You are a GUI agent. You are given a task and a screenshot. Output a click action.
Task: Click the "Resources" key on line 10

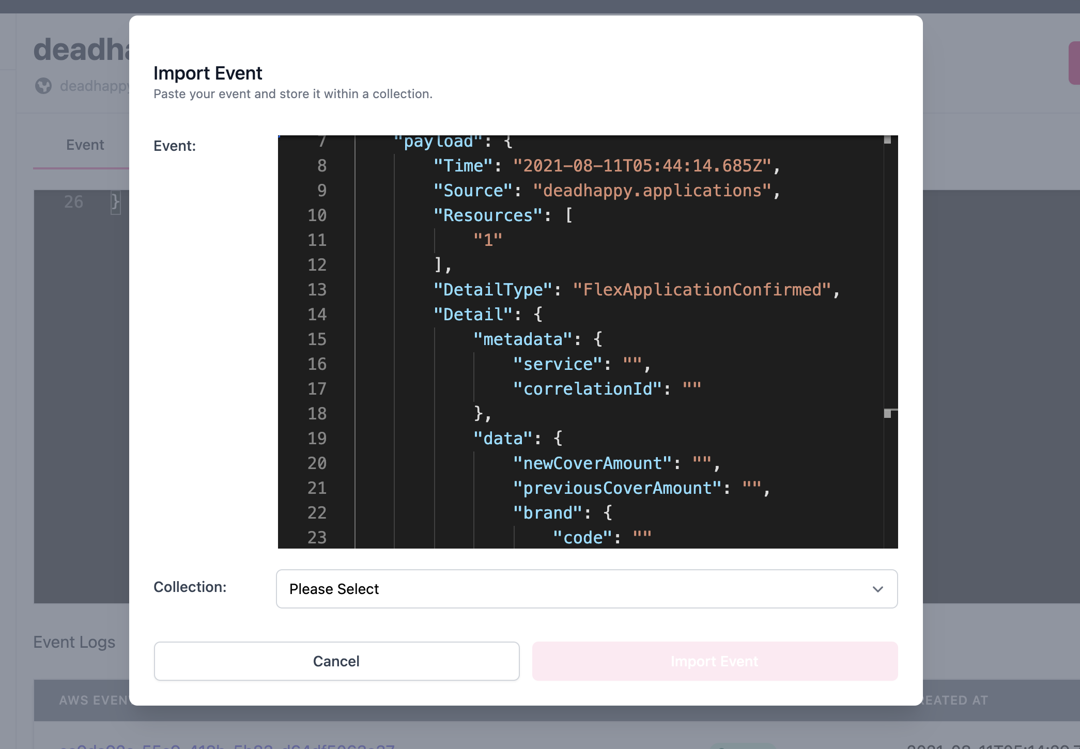pos(488,215)
